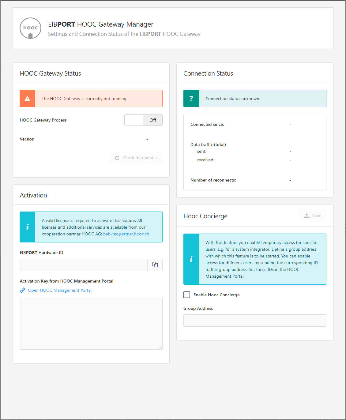This screenshot has width=346, height=420.
Task: Open HOOC Management Portal link
Action: (60, 290)
